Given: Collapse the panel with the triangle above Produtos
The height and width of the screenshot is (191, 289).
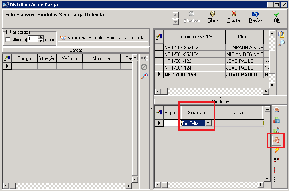Looking at the screenshot, I should 220,97.
